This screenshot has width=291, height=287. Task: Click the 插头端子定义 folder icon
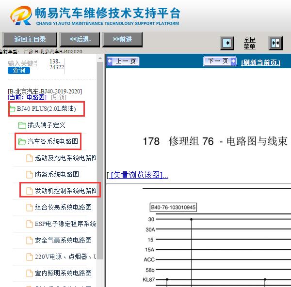point(22,125)
